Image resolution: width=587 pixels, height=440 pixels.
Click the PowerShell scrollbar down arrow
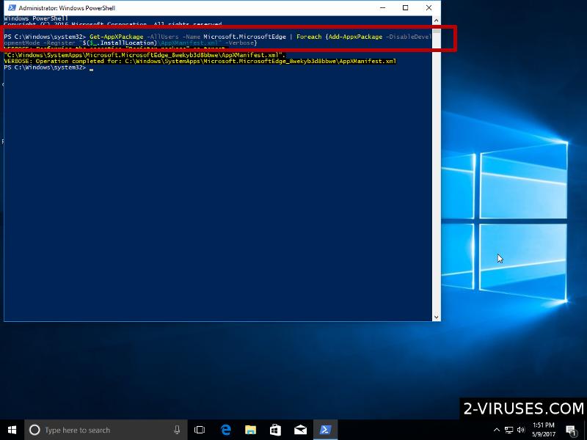[436, 317]
